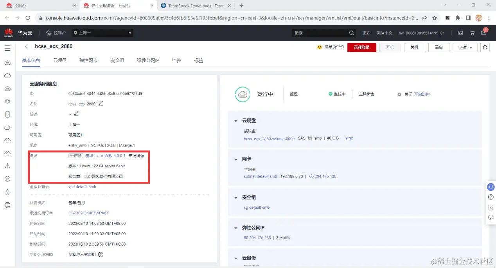496x268 pixels.
Task: Edit the server name with pencil icon
Action: tap(101, 103)
